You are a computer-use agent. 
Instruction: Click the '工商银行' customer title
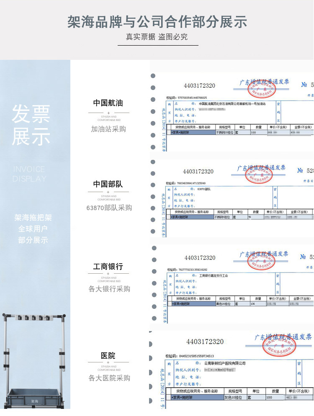108,266
